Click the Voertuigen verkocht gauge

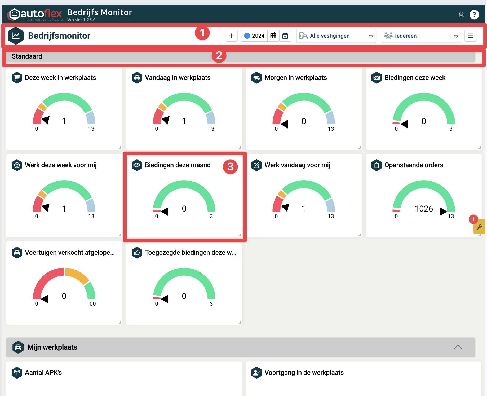(64, 286)
